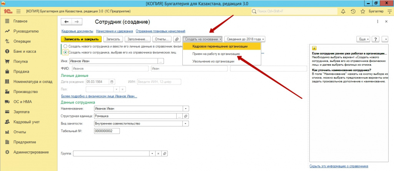Click the ИИН input field

pyautogui.click(x=159, y=81)
